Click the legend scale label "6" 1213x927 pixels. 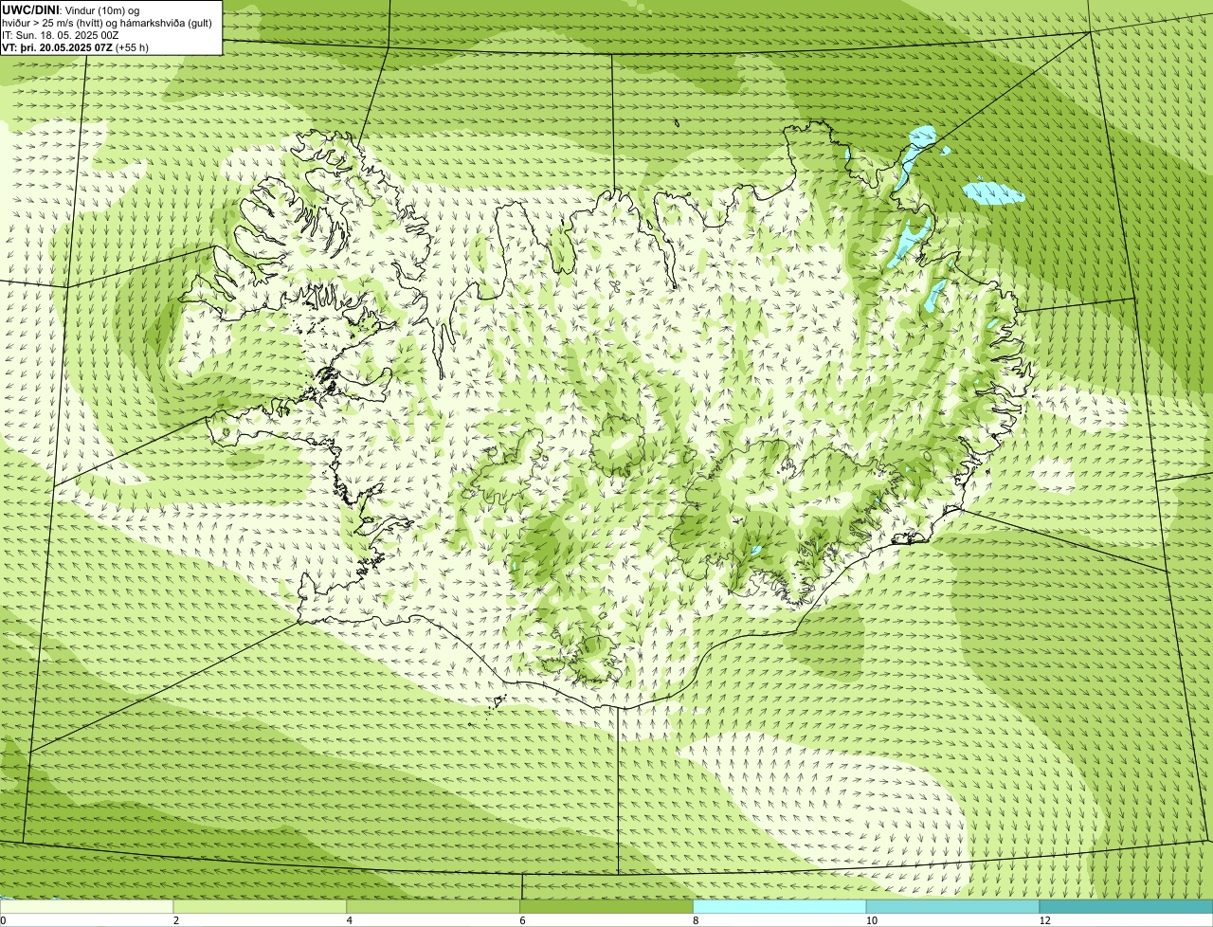[523, 920]
